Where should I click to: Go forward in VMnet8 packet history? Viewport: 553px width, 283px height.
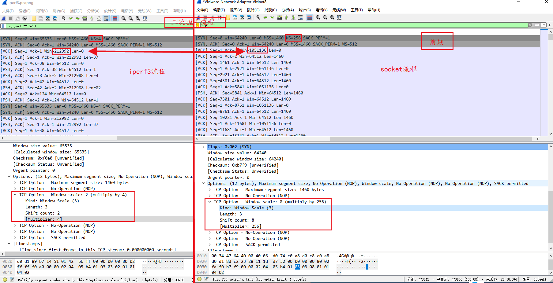tap(272, 17)
